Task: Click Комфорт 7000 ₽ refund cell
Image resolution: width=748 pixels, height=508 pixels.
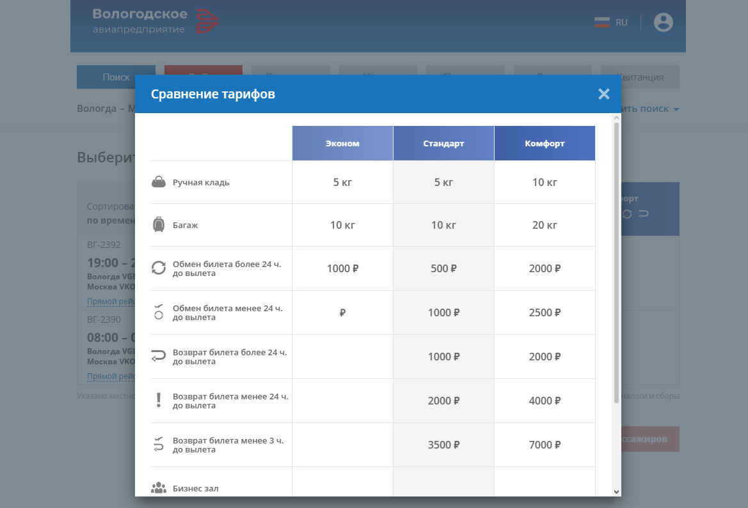Action: 545,445
